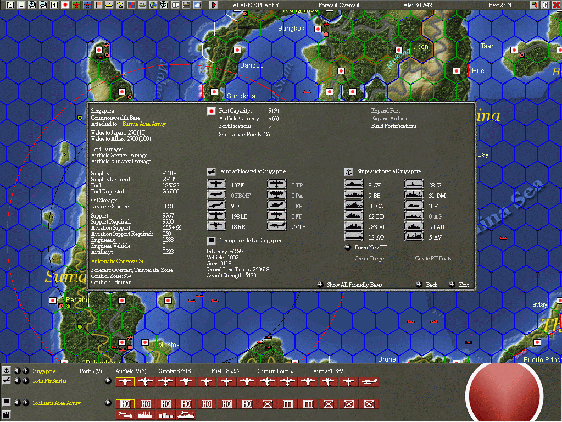
Task: Go to next base arrow beside Singapore
Action: pos(25,370)
